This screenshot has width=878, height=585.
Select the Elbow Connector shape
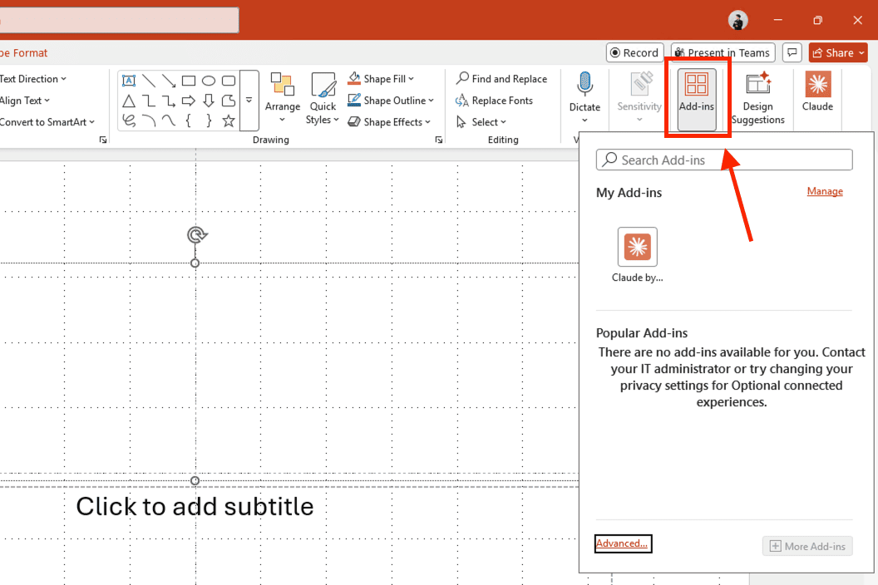click(x=149, y=101)
